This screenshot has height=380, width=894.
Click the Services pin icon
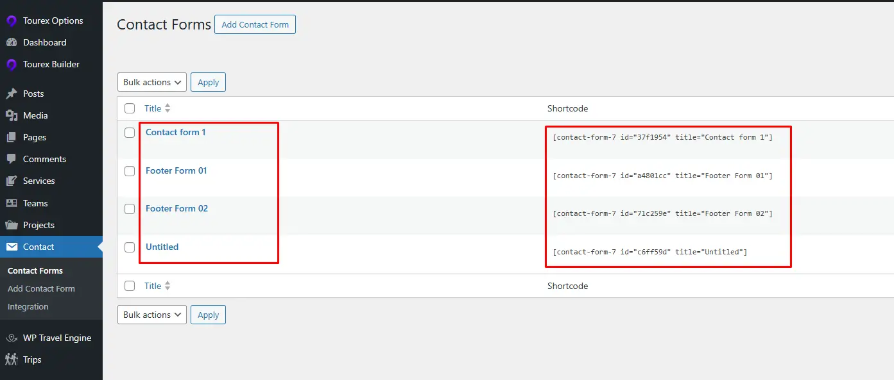11,181
